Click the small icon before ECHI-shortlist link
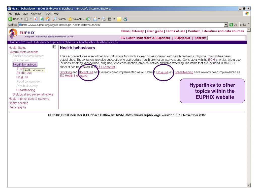This screenshot has width=258, height=194. [95, 66]
